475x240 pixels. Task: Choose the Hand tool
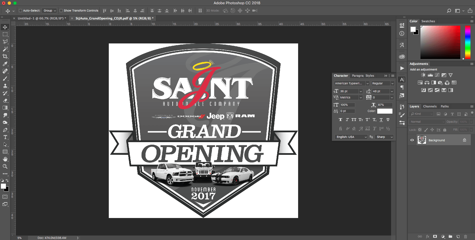coord(5,159)
